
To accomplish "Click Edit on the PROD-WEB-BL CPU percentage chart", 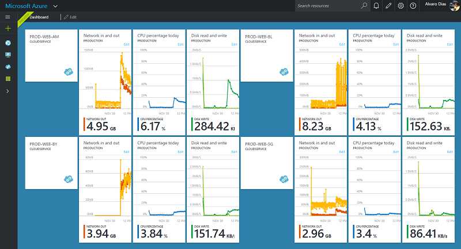I will click(396, 45).
